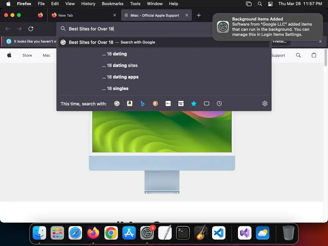Click the Background Items Added notification
Viewport: 328px width, 246px height.
(x=268, y=27)
